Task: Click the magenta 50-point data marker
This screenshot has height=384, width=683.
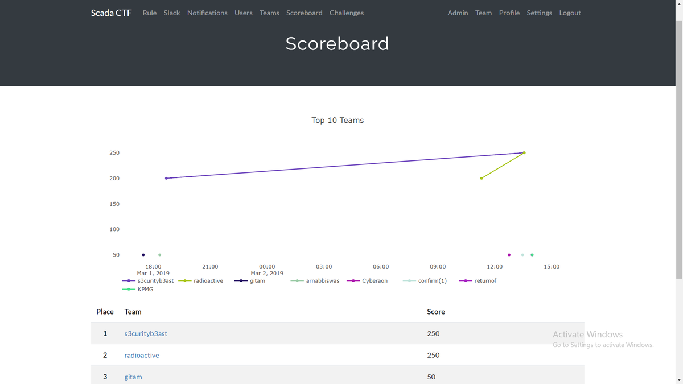Action: click(x=509, y=255)
